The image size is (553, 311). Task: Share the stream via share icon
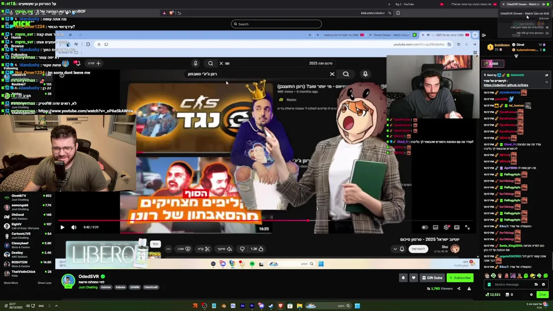click(459, 289)
